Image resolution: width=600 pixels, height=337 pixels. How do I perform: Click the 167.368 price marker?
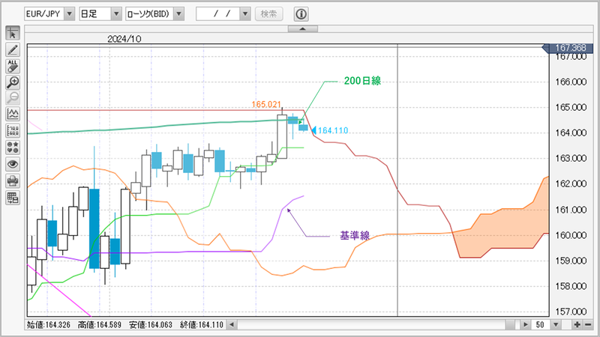568,48
